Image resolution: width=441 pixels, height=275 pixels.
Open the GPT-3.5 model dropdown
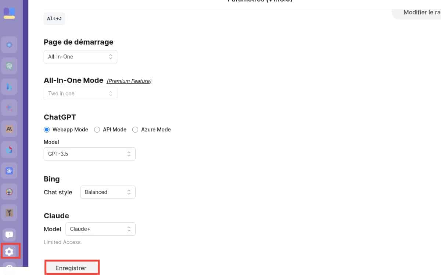(90, 154)
